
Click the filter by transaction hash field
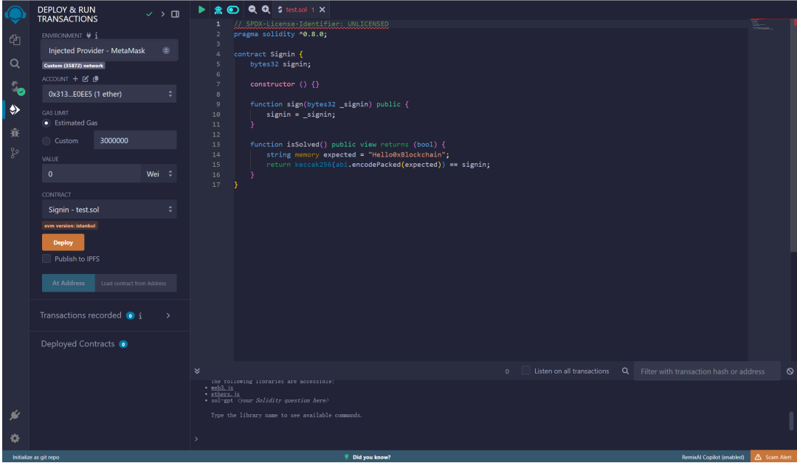(707, 371)
